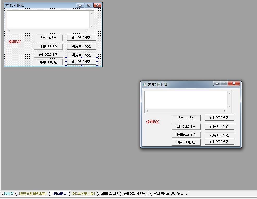The height and width of the screenshot is (199, 257).
Task: Open the 调用DLL_ASM汉化 tab
Action: coord(136,194)
